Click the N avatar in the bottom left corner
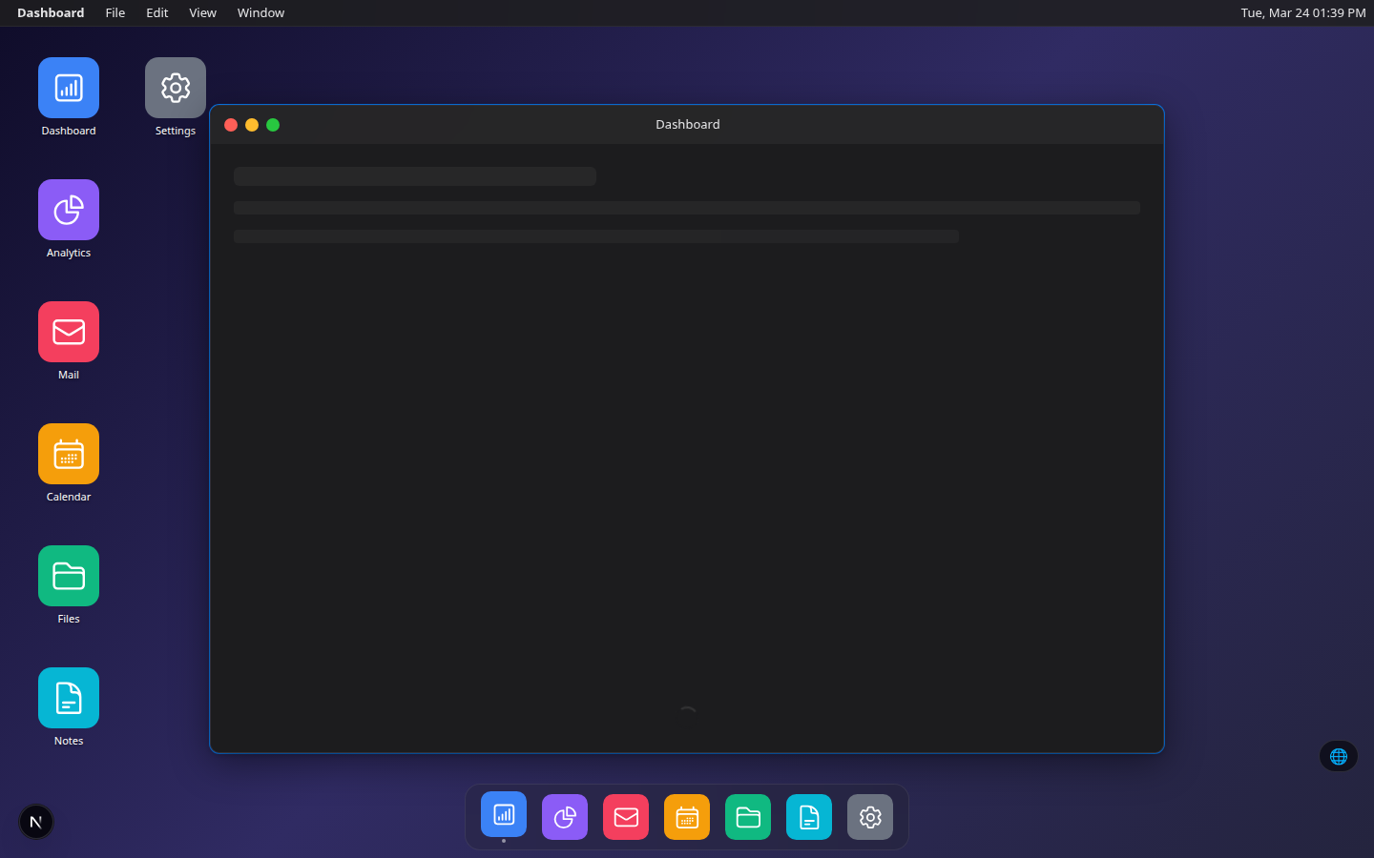The width and height of the screenshot is (1374, 858). tap(35, 821)
